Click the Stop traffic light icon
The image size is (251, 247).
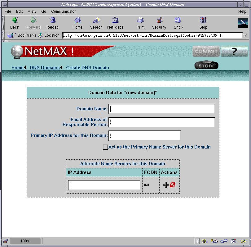coord(203,21)
